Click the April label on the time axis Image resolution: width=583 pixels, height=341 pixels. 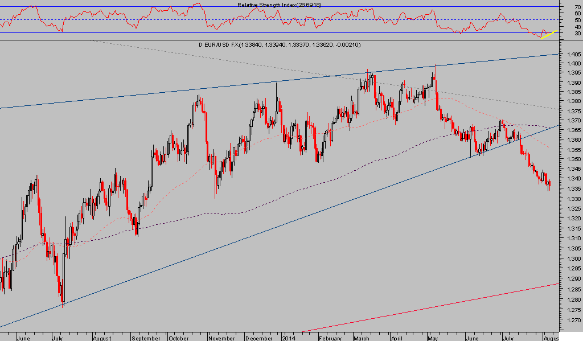[x=397, y=337]
